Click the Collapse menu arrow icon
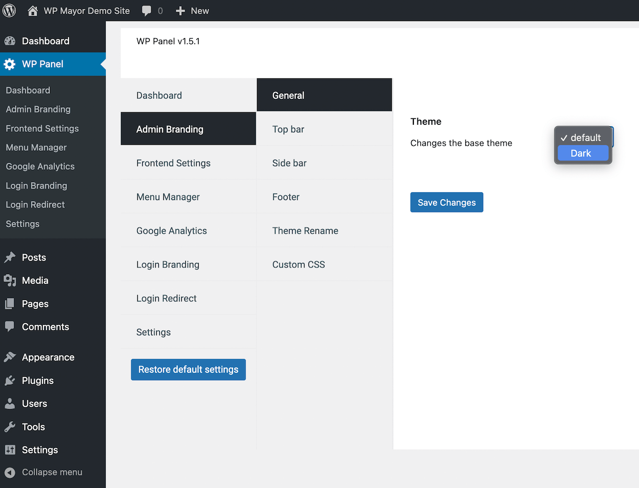 tap(9, 473)
